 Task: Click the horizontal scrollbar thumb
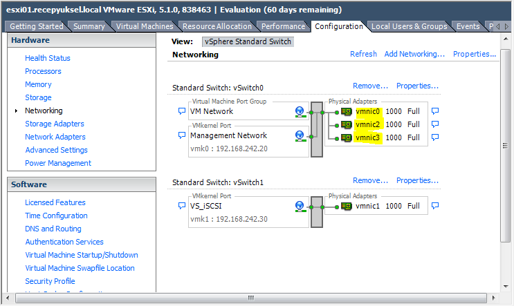coord(250,298)
